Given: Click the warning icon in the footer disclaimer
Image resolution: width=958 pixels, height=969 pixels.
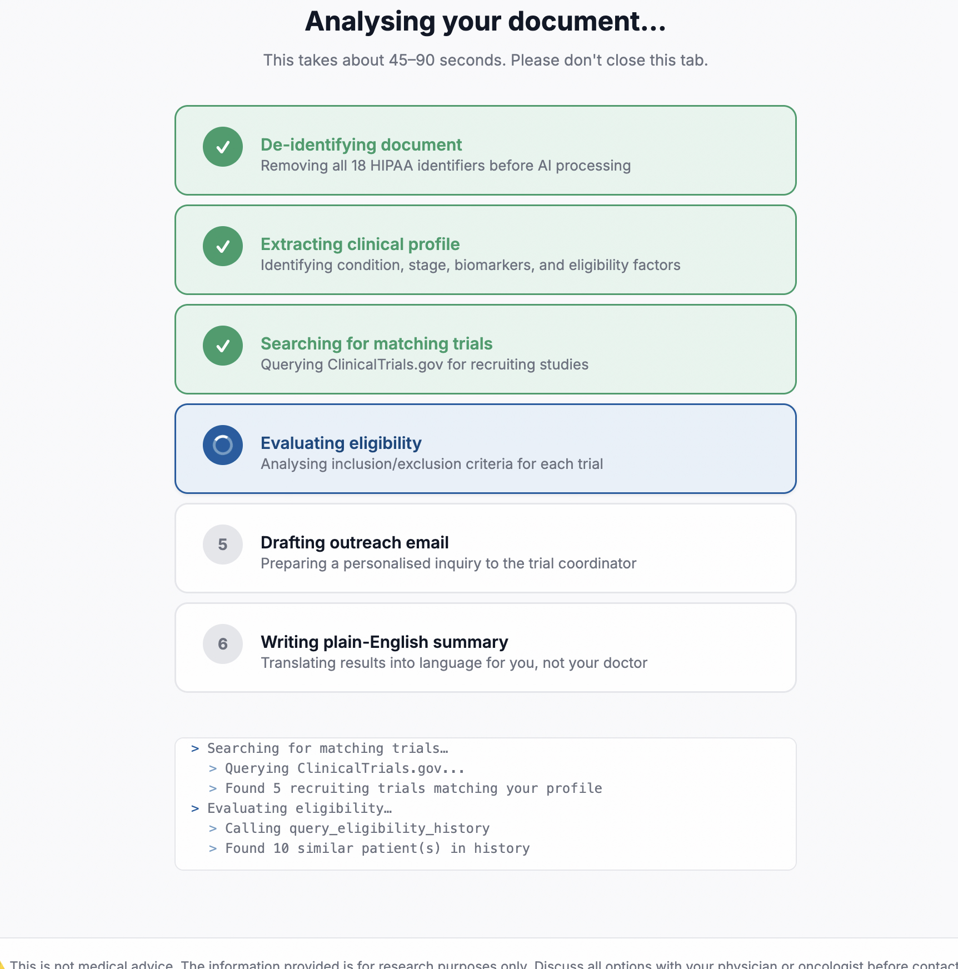Looking at the screenshot, I should click(x=2, y=965).
